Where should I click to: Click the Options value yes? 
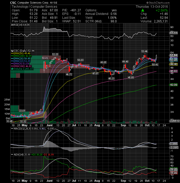click(114, 10)
